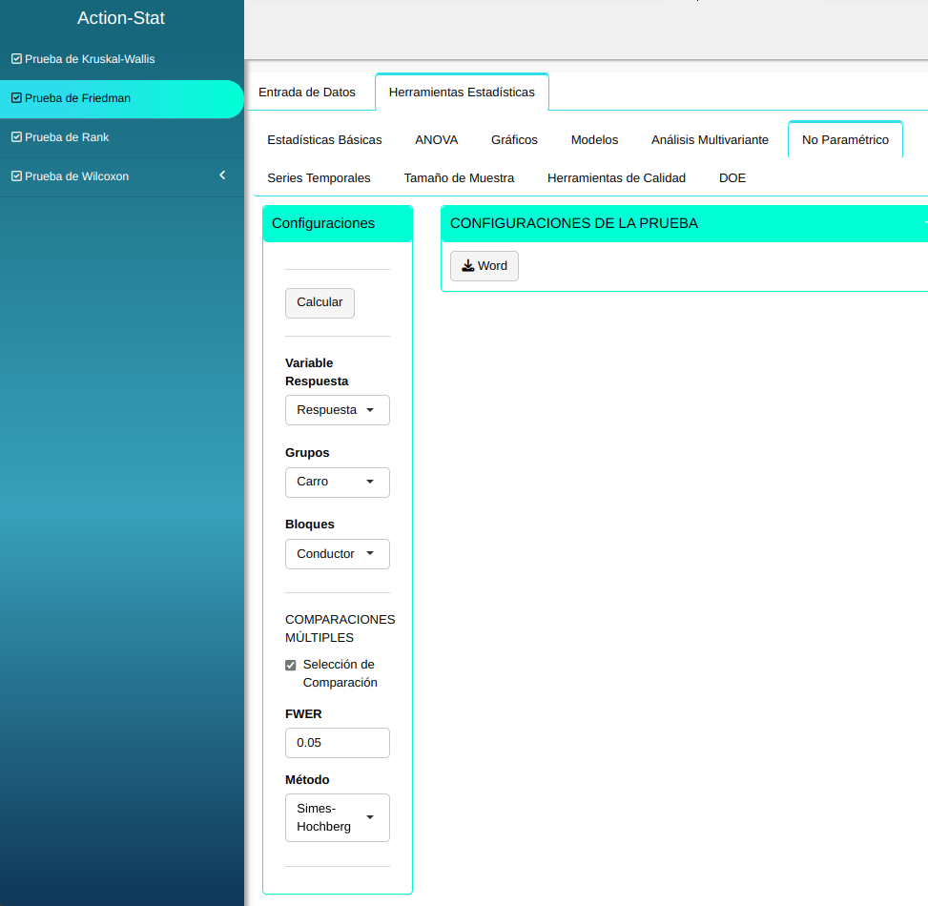Viewport: 928px width, 906px height.
Task: Click the Prueba de Rank check icon
Action: click(16, 137)
